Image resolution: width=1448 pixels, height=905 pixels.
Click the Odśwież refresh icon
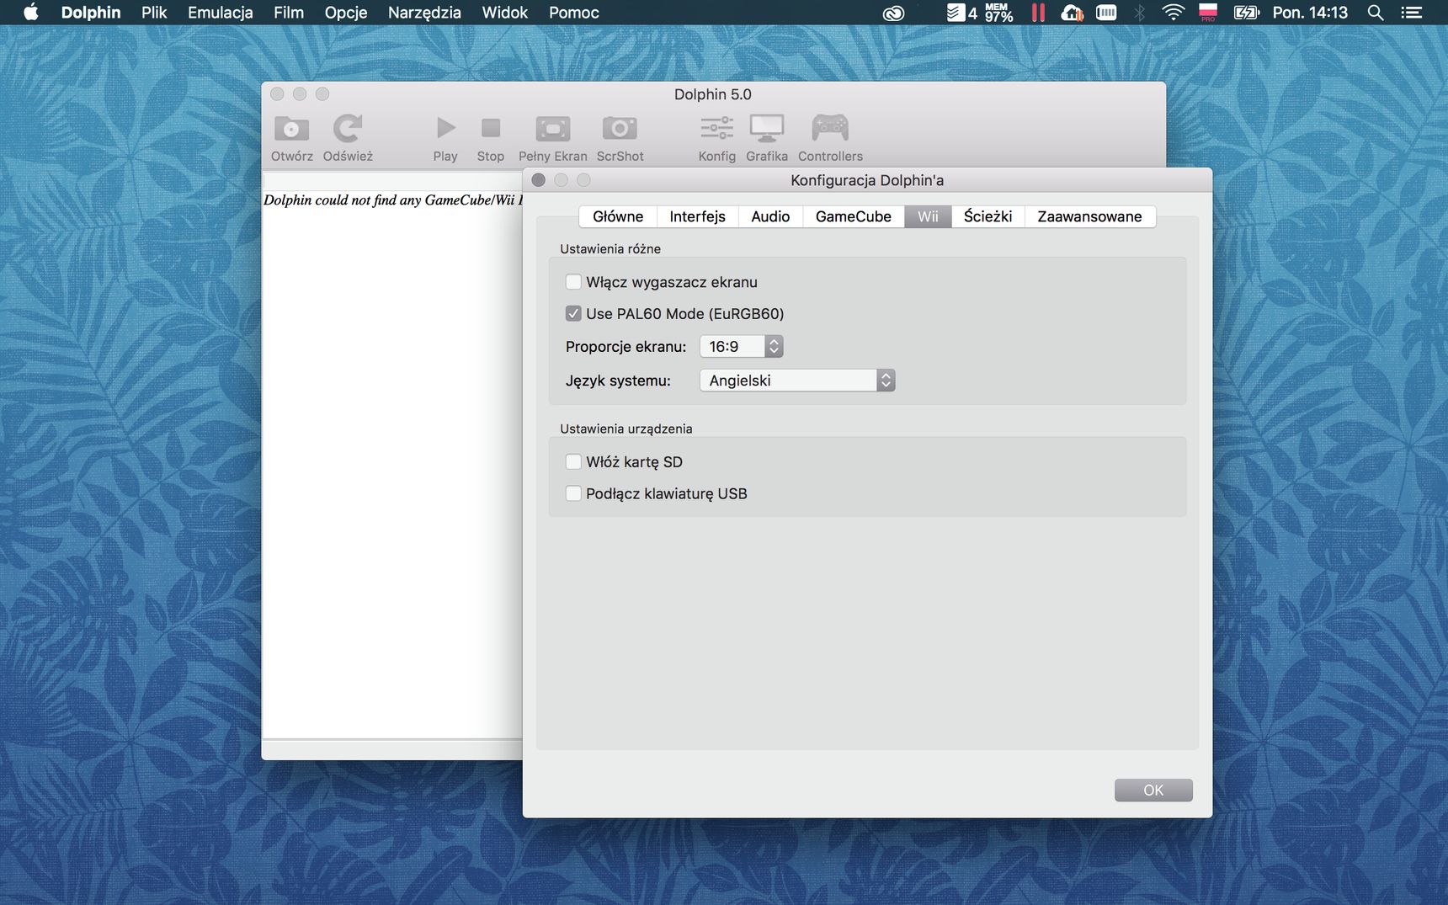click(347, 129)
